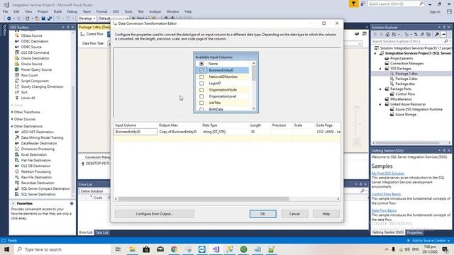Select Union All toolbox item
This screenshot has width=454, height=255.
tap(28, 98)
